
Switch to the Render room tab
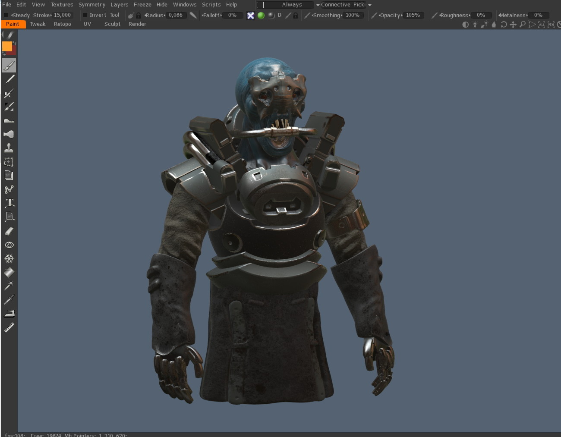point(137,24)
